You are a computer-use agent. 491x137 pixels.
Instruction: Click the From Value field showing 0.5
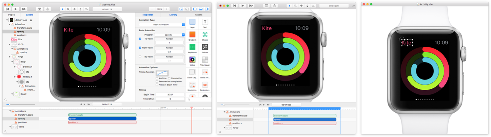click(x=170, y=52)
